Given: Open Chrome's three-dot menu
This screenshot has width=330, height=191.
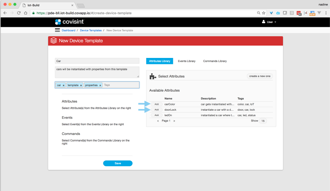Looking at the screenshot, I should click(x=325, y=13).
